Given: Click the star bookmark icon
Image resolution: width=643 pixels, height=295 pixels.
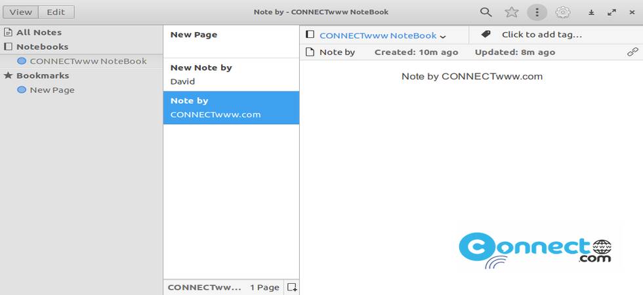Looking at the screenshot, I should 511,12.
